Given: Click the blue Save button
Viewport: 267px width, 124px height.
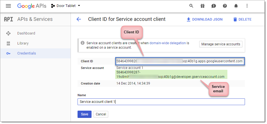Looking at the screenshot, I should [x=85, y=114].
